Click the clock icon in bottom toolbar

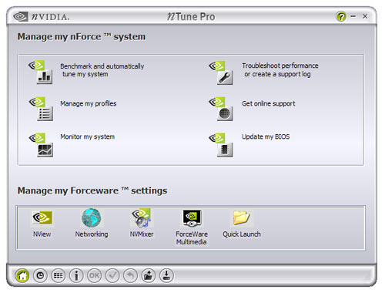pyautogui.click(x=40, y=276)
